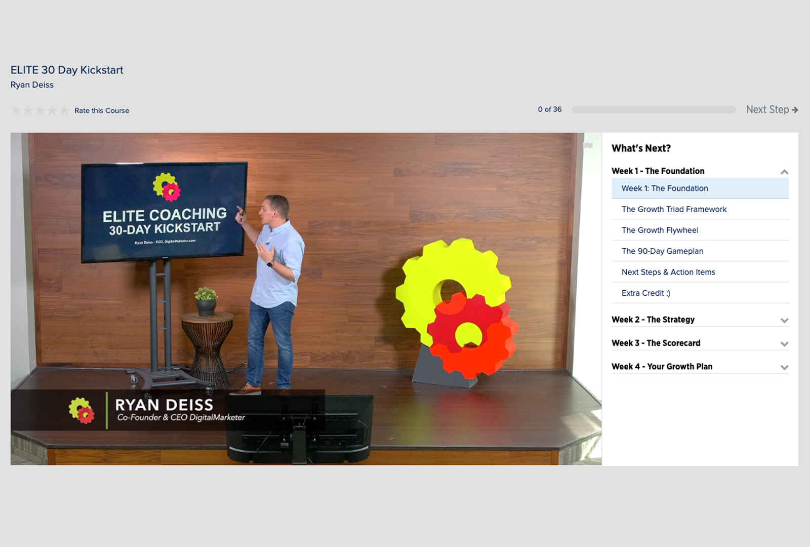810x547 pixels.
Task: Click the flag icon beside the video
Action: (588, 146)
